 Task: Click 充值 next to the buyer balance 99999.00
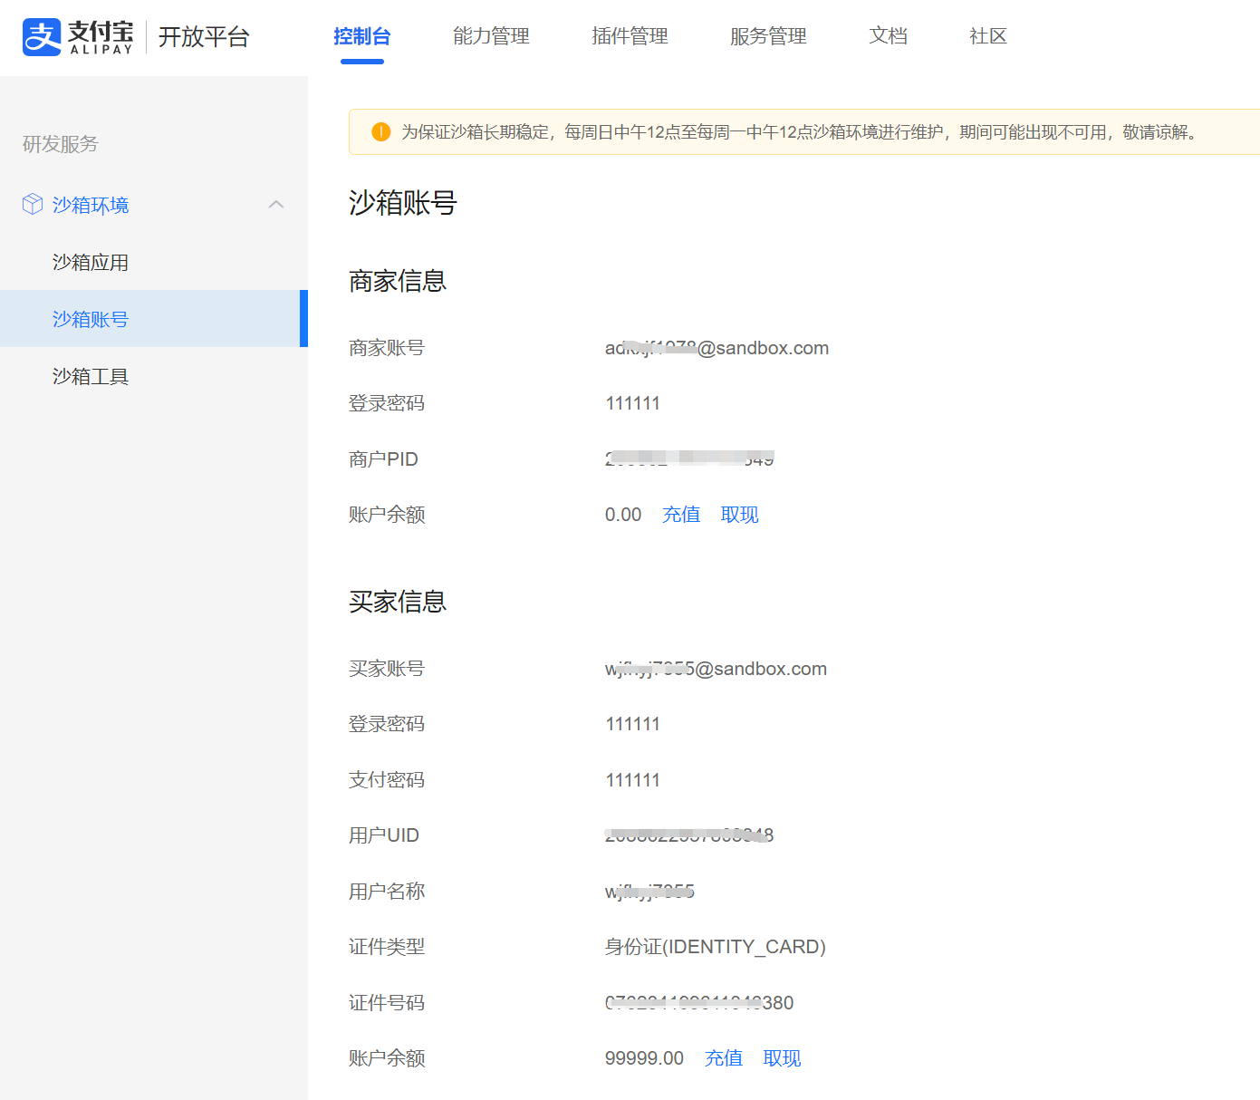(x=724, y=1057)
